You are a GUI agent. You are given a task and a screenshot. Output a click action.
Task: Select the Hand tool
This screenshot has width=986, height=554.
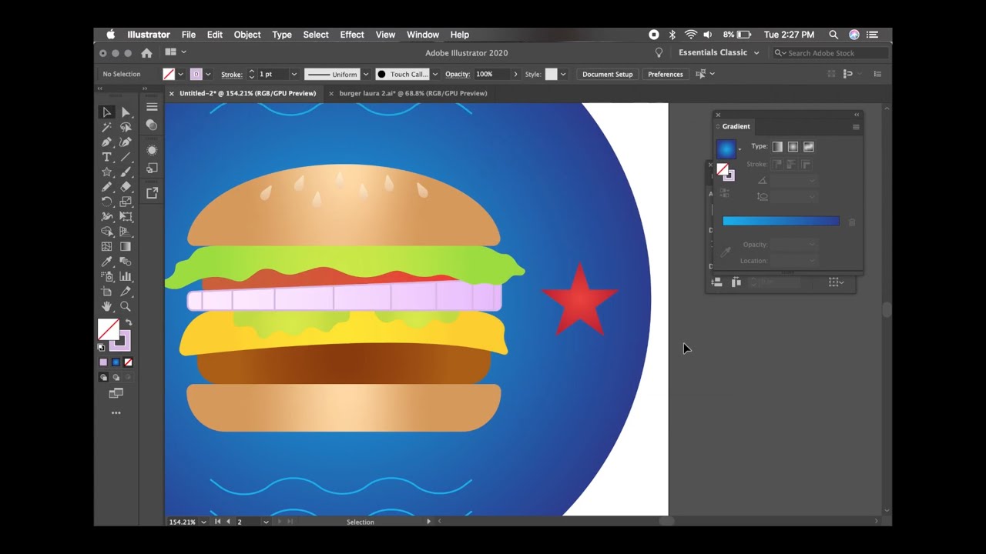click(106, 306)
